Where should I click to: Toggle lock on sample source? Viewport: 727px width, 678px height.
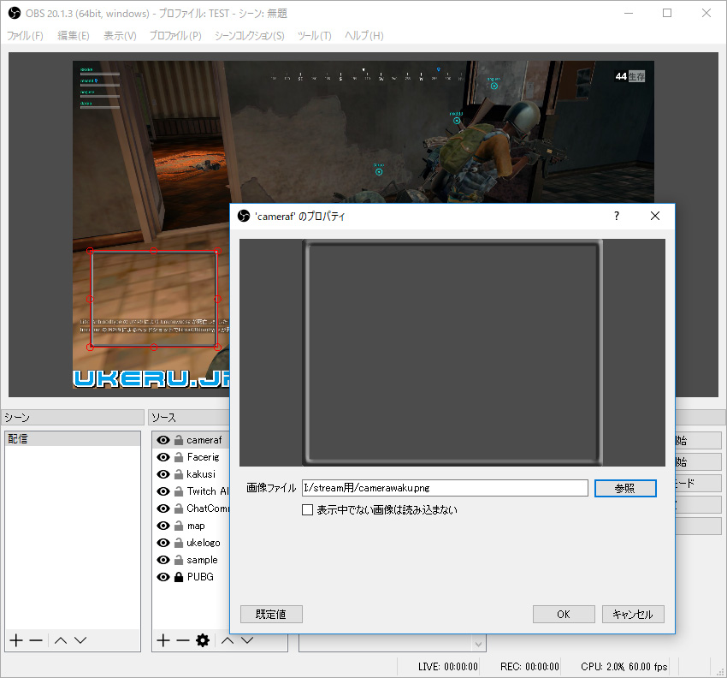[x=179, y=560]
